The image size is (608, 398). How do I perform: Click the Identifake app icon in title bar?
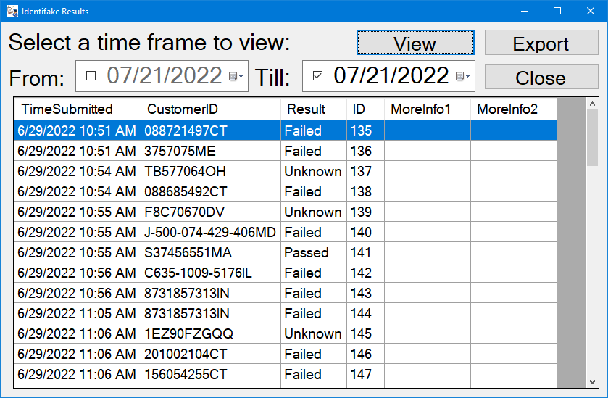tap(12, 11)
